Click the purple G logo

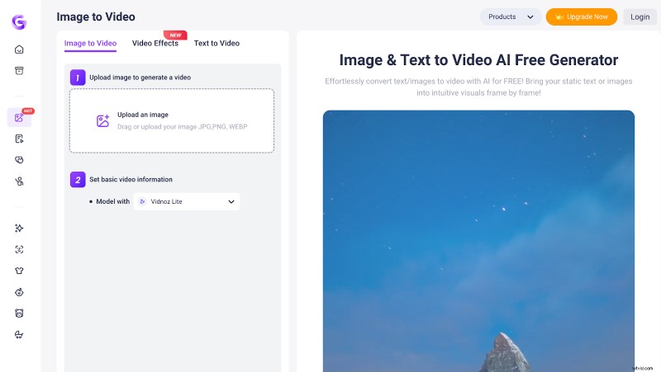click(19, 22)
